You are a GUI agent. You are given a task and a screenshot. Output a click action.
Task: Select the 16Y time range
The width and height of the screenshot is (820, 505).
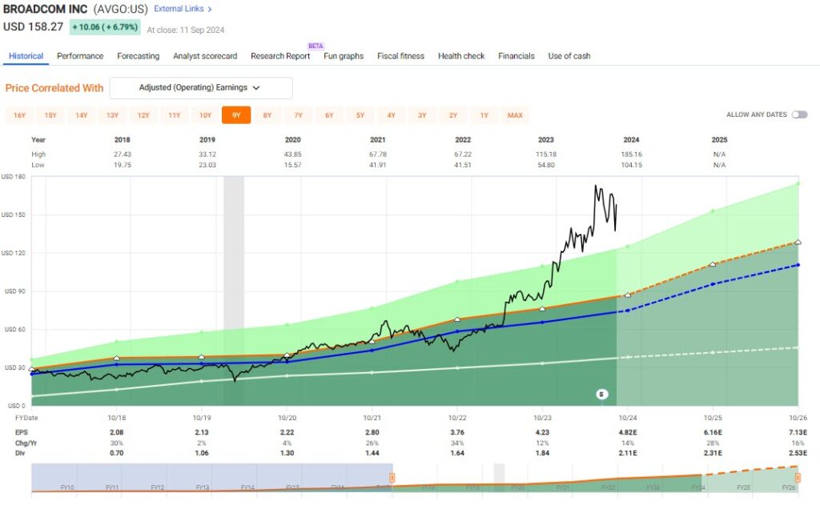point(19,114)
